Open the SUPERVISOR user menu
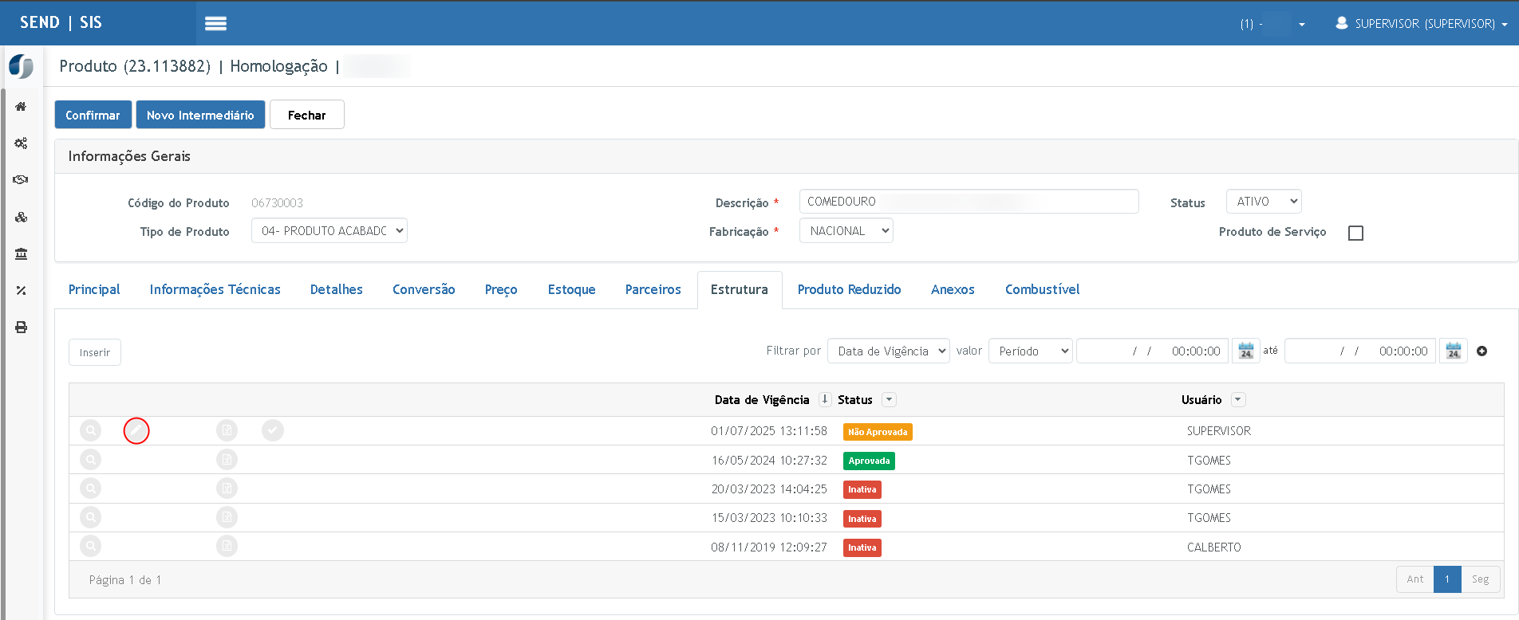Screen dimensions: 1519x620 click(1422, 24)
